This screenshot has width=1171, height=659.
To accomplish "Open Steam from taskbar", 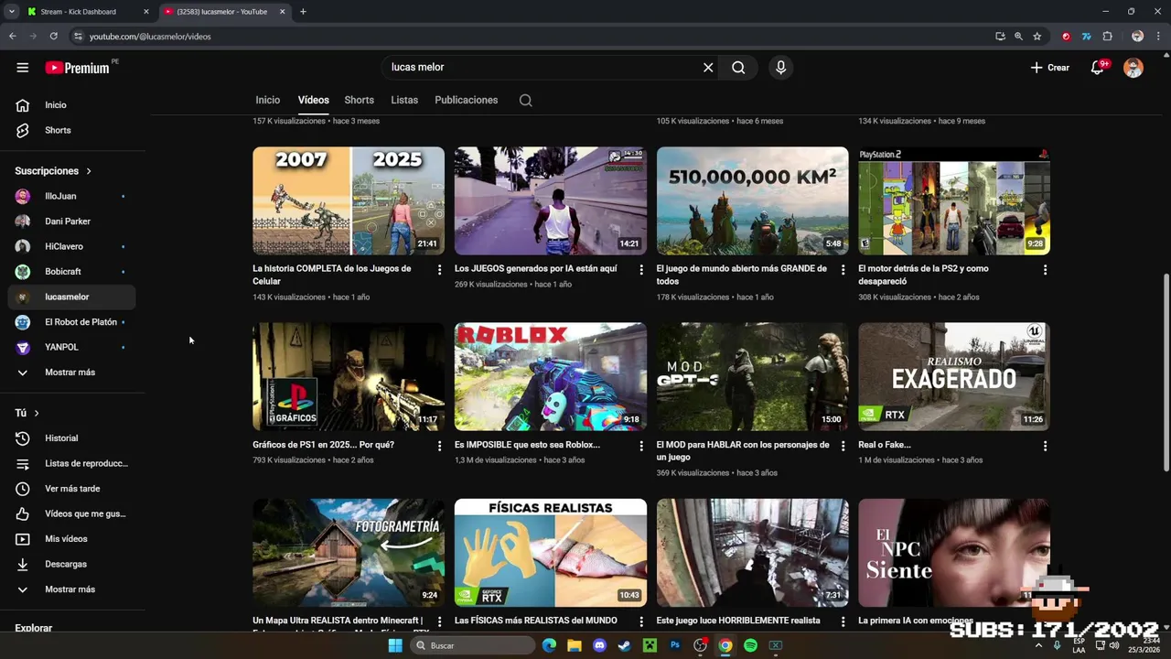I will 624,645.
